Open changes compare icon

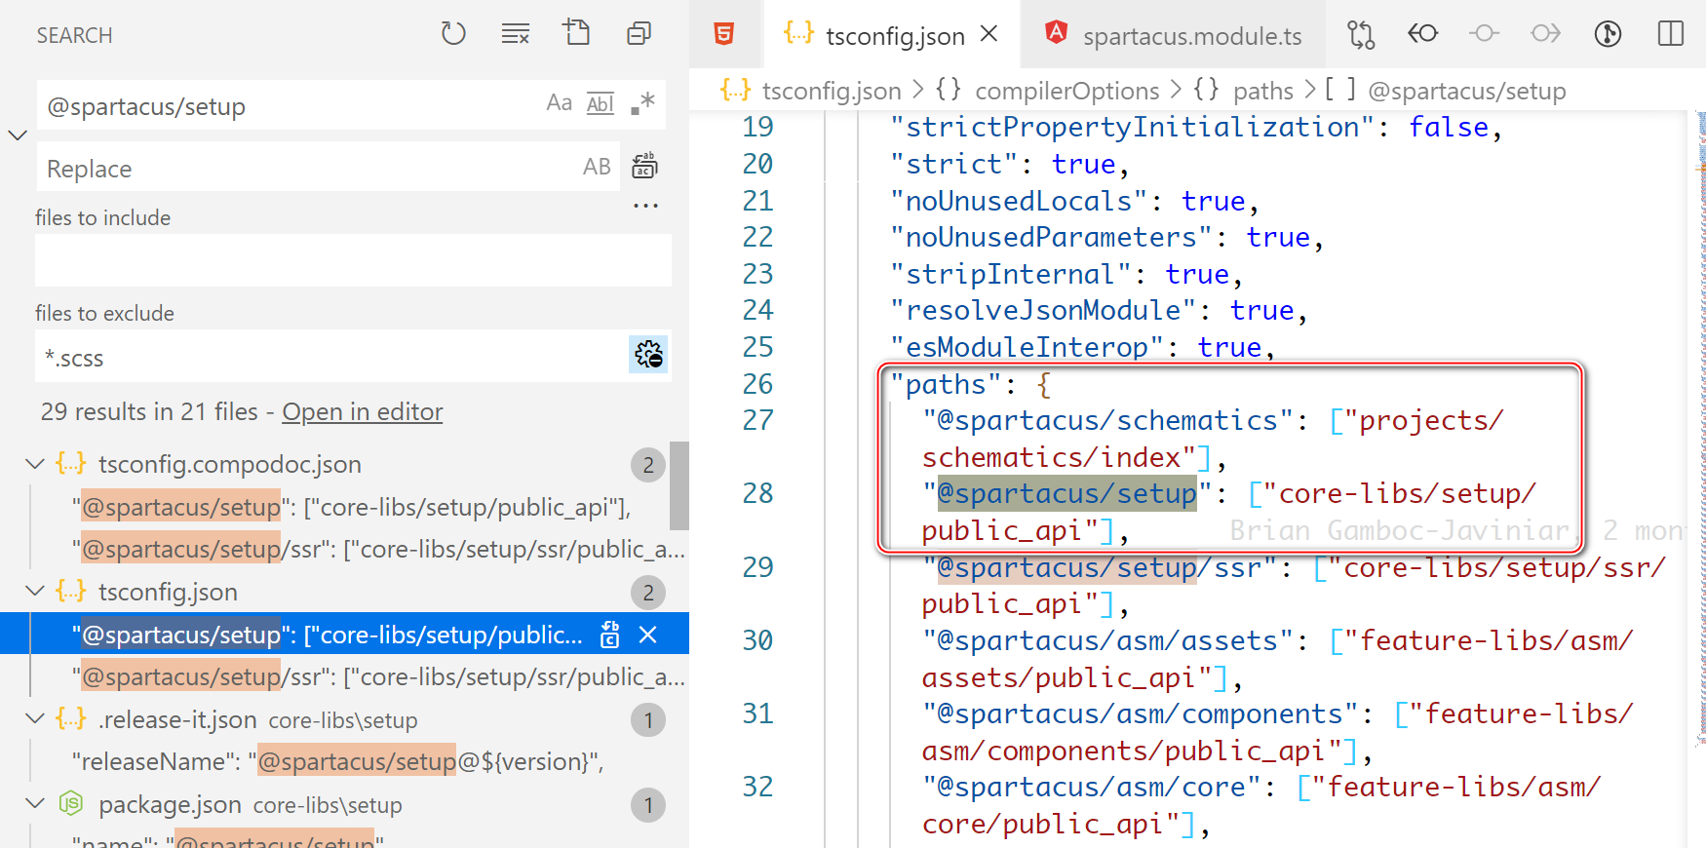(1361, 34)
